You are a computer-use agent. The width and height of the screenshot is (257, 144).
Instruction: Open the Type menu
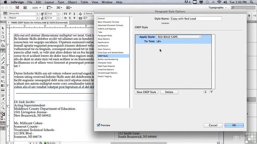pyautogui.click(x=61, y=2)
